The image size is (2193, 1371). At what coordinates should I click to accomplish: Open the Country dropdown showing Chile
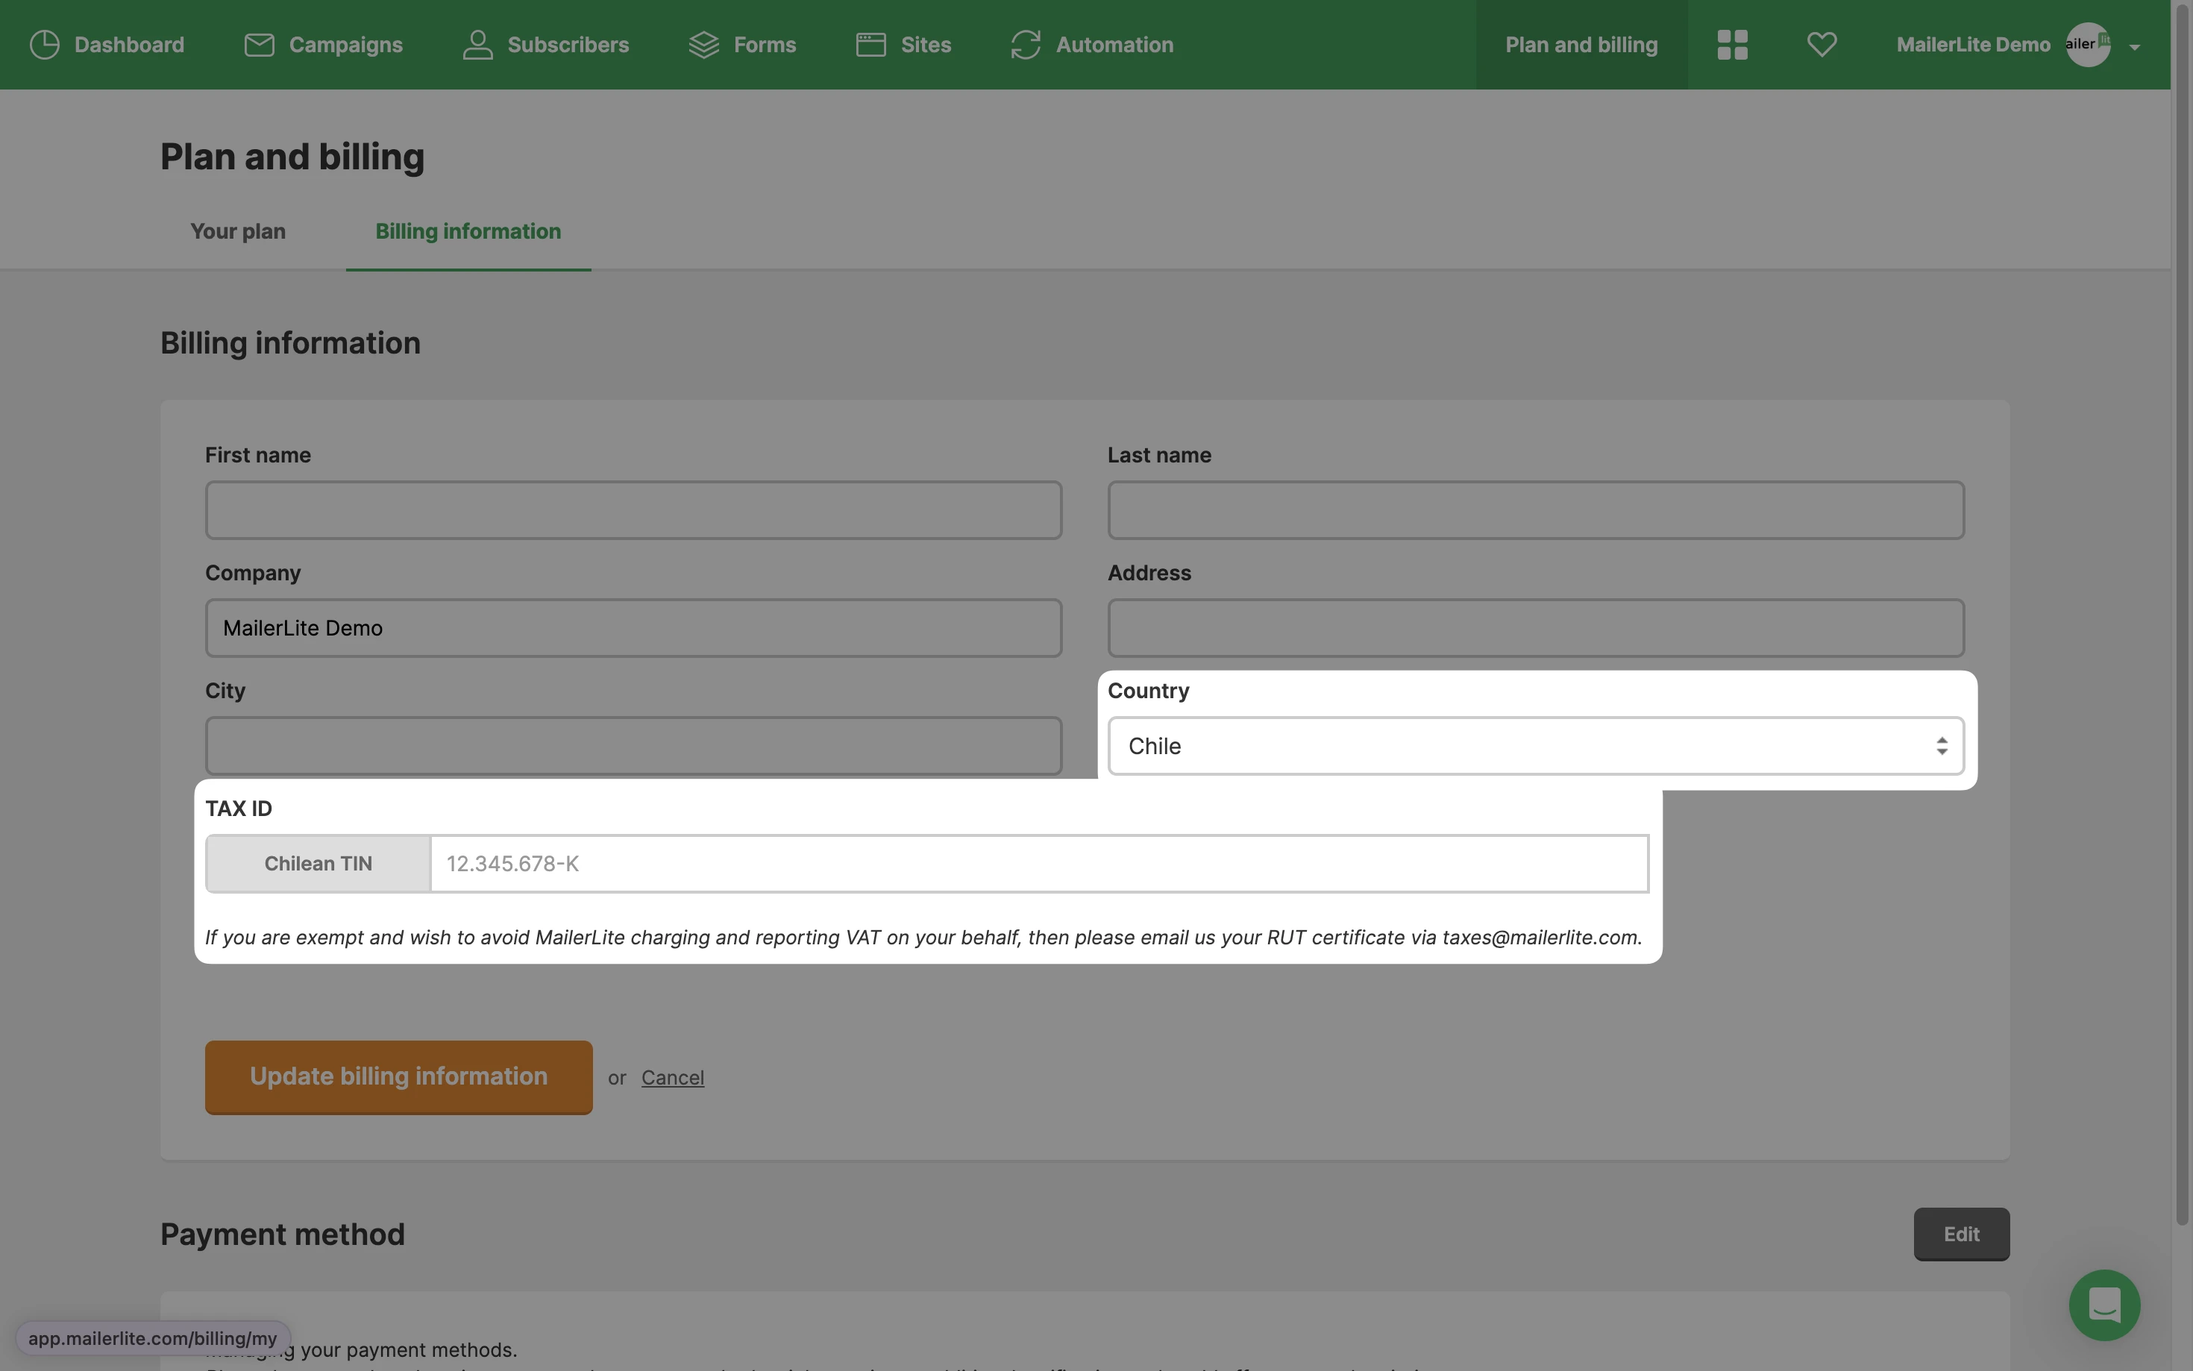1535,746
